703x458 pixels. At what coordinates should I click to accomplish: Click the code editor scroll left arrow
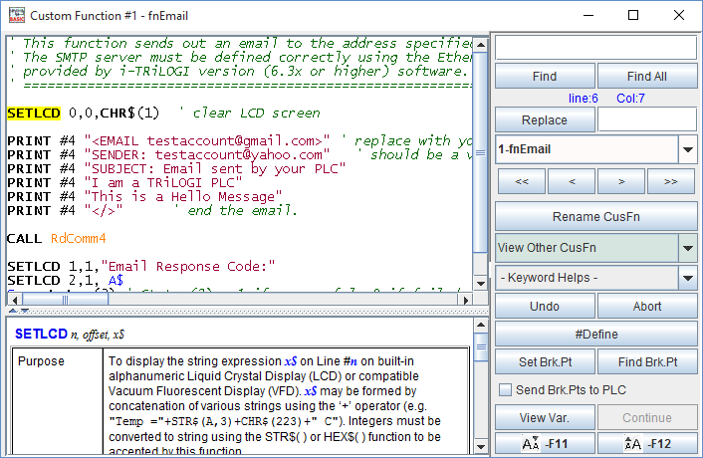[15, 300]
